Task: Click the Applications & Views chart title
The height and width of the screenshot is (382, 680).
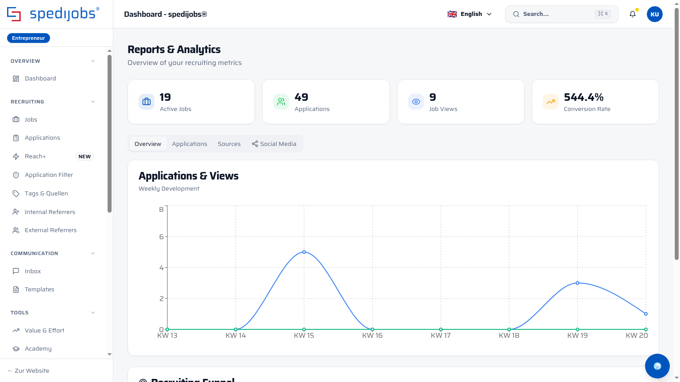Action: 189,176
